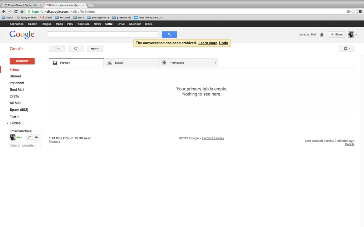The image size is (364, 227).
Task: Open the select-all dropdown arrow
Action: tap(59, 49)
